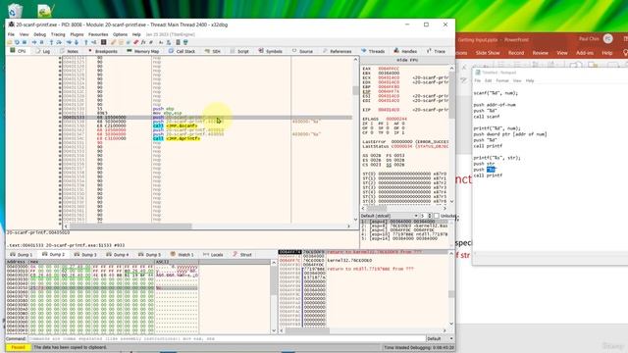Screen dimensions: 628x353
Task: Open the Favourites menu
Action: [x=98, y=34]
